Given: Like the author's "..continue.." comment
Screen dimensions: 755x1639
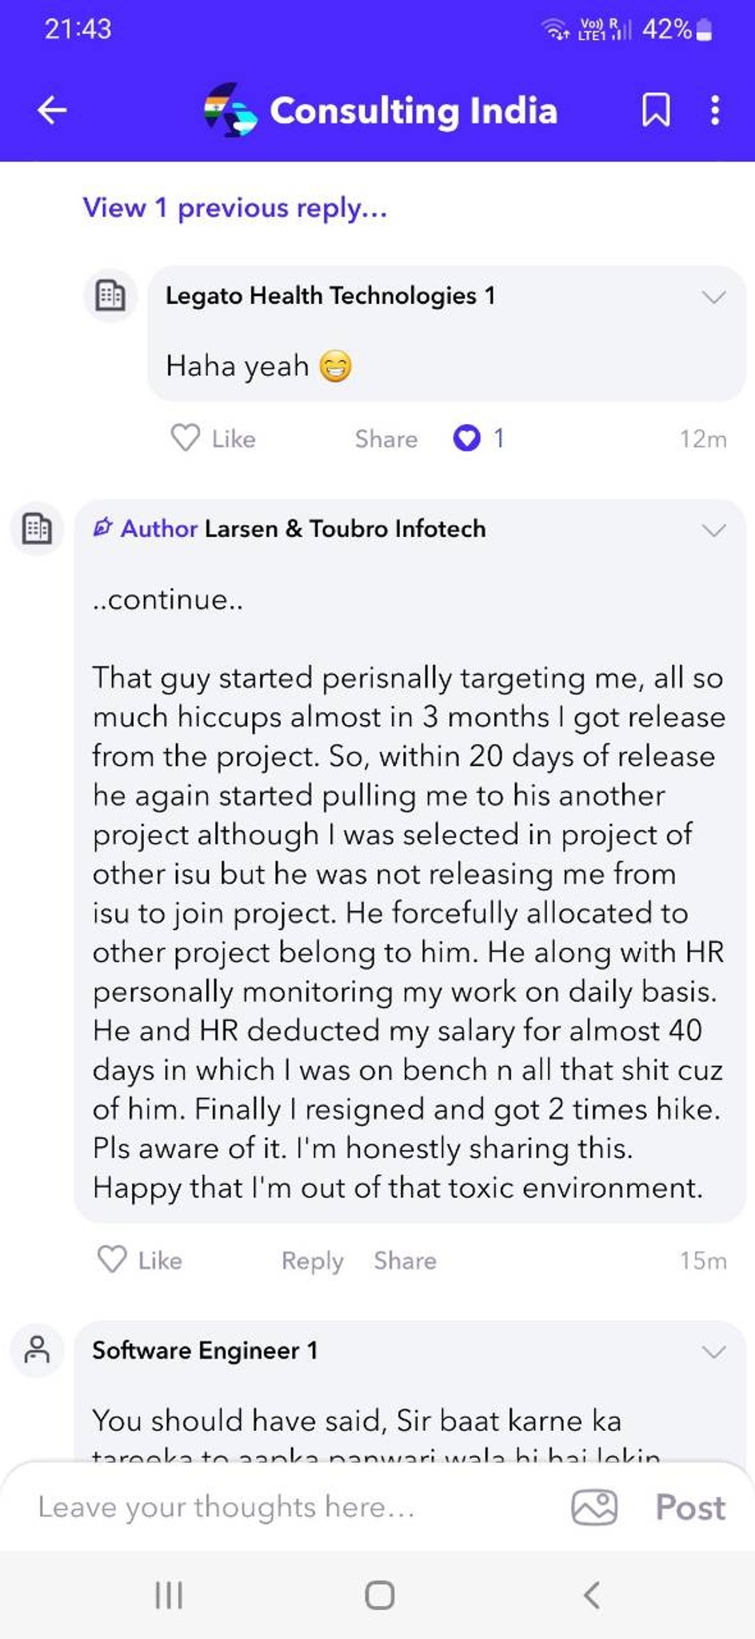Looking at the screenshot, I should (x=139, y=1260).
